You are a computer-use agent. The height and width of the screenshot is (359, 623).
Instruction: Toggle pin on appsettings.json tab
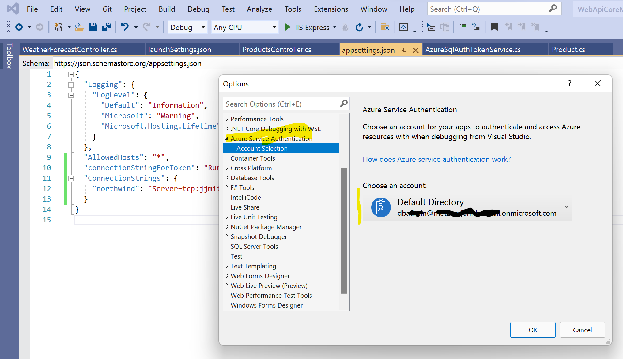[x=404, y=50]
